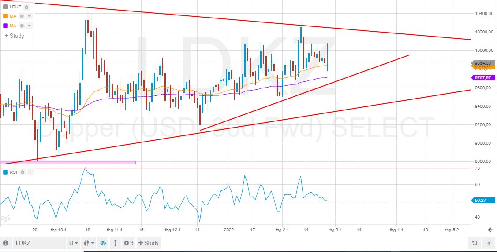Click the 'thg 5 2' date label
Image resolution: width=497 pixels, height=252 pixels.
tap(452, 230)
